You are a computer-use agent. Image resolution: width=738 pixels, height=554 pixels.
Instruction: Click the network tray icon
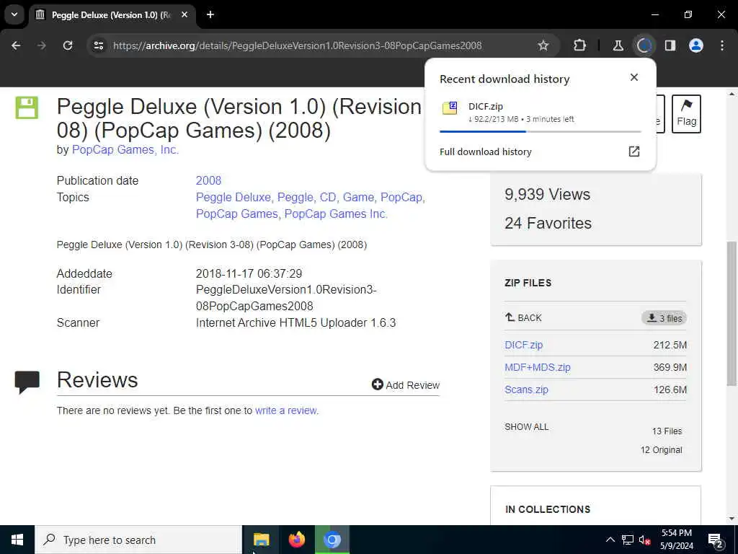[628, 540]
